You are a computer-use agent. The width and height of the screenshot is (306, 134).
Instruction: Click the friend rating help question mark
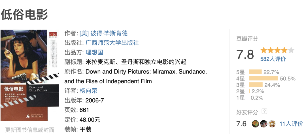pos(264,111)
